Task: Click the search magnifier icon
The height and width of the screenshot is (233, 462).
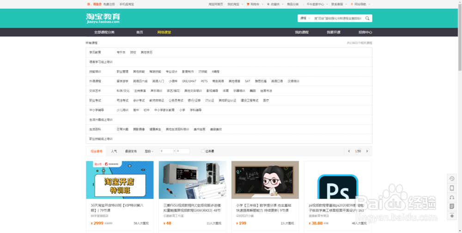Action: [367, 18]
